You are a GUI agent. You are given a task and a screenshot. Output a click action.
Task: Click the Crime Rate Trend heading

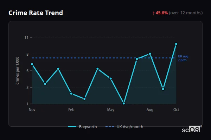(36, 13)
